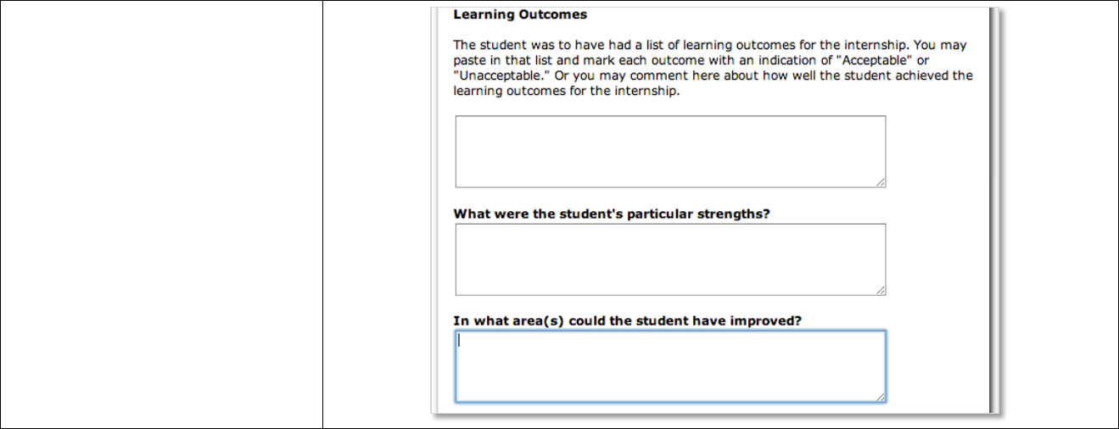1119x429 pixels.
Task: Grab the Learning Outcomes box resize handle
Action: [x=881, y=182]
